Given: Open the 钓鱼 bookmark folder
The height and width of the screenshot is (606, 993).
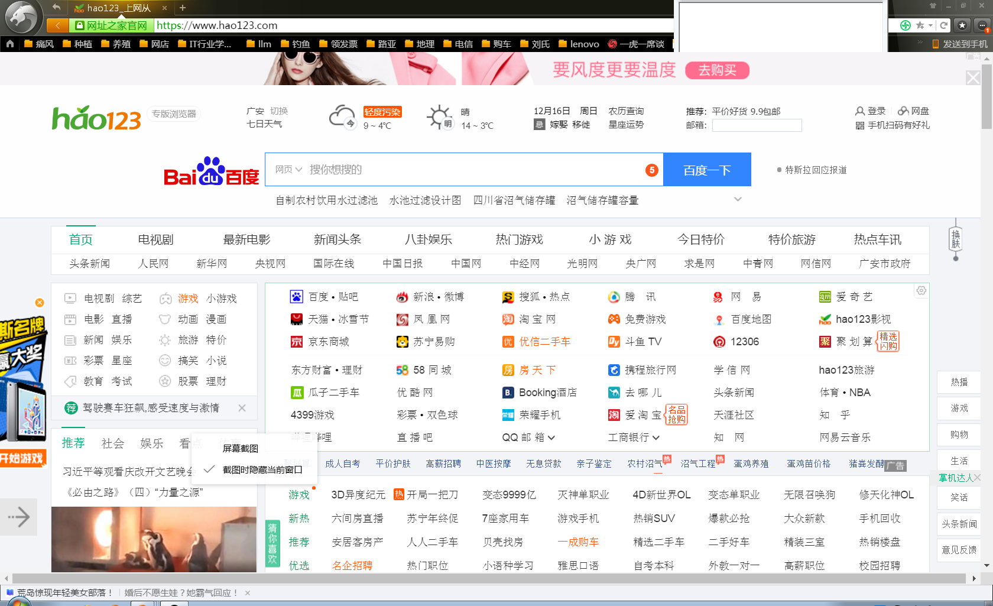Looking at the screenshot, I should 296,44.
